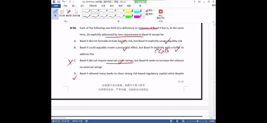Open Word Help question mark icon
The image size is (267, 123).
(195, 2)
